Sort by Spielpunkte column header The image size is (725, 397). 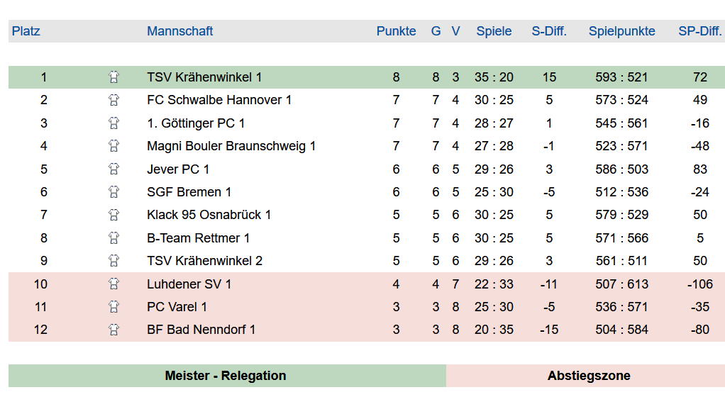tap(622, 31)
